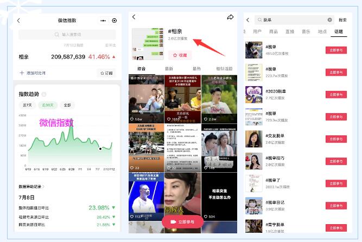Click the 收藏 button under #相亲
The height and width of the screenshot is (242, 362).
[x=180, y=55]
